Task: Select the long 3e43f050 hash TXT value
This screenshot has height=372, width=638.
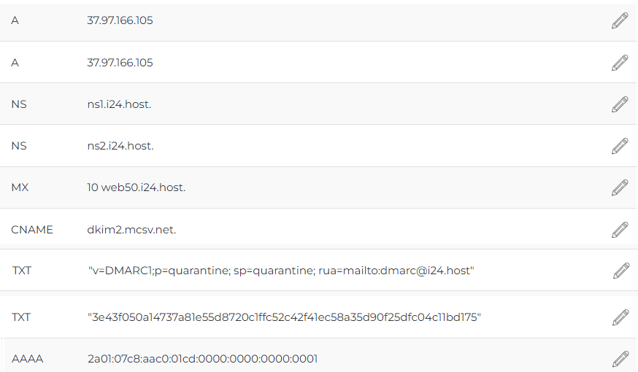Action: tap(285, 317)
